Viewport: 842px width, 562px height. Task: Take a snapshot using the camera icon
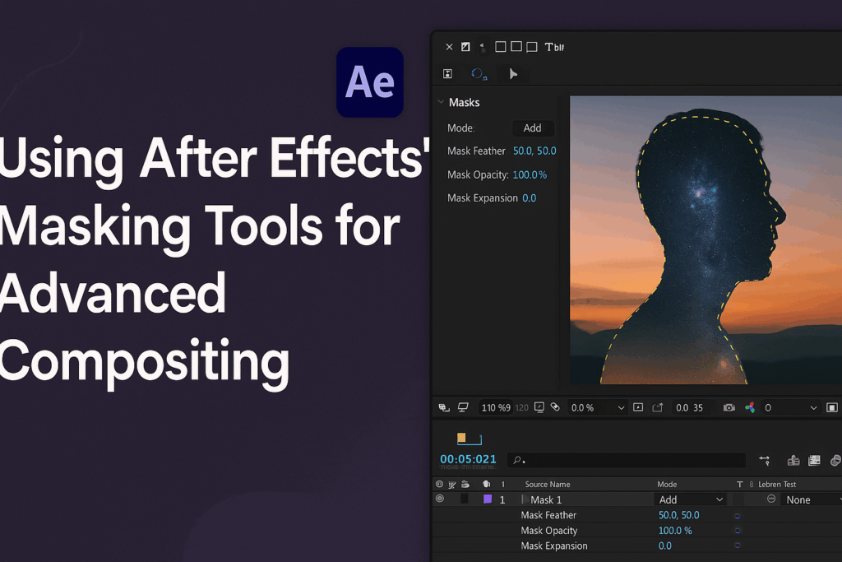(x=728, y=407)
